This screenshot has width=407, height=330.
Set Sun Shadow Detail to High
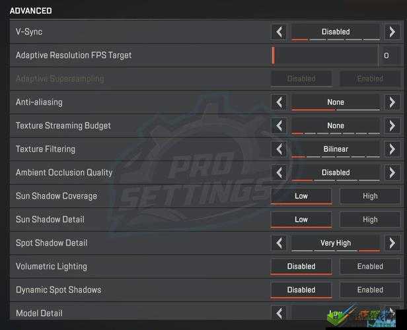370,220
